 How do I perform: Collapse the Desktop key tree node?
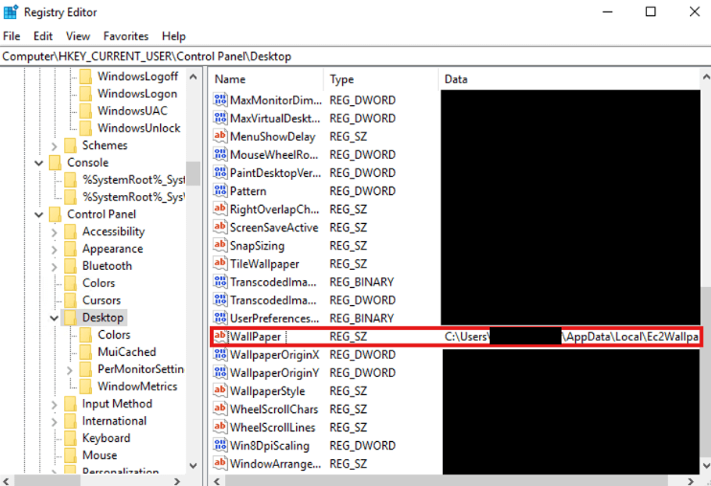click(x=55, y=318)
